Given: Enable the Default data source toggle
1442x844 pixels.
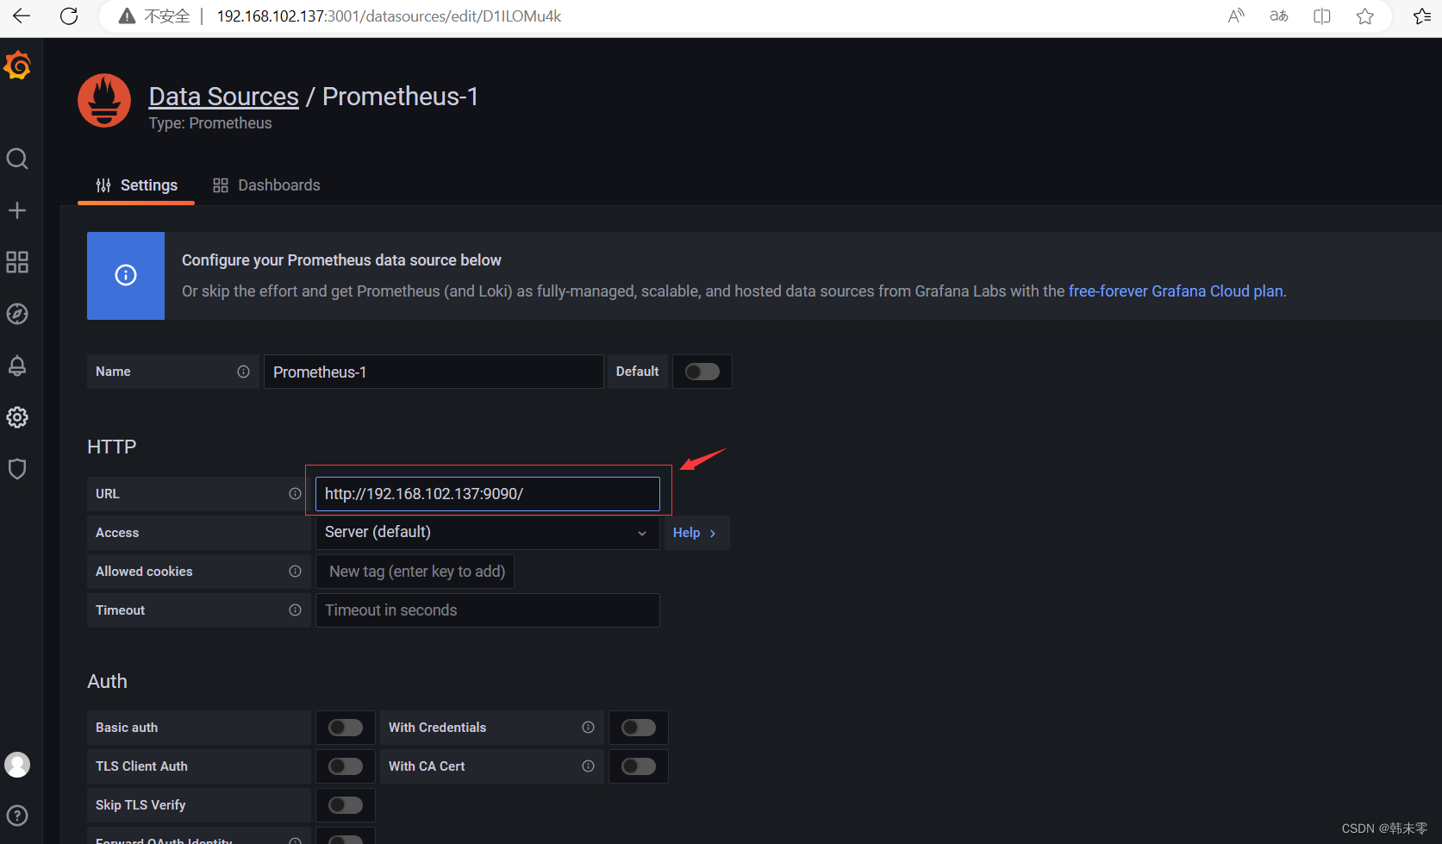Looking at the screenshot, I should pos(702,371).
